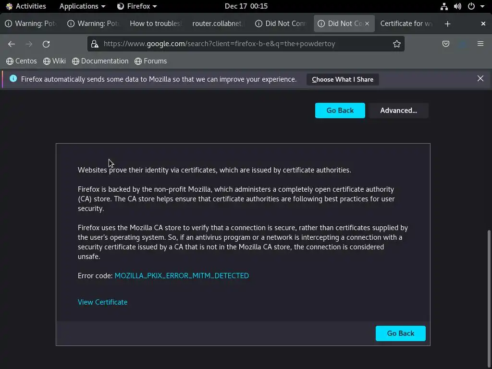The height and width of the screenshot is (369, 492).
Task: Switch to the 'How to troubles' tab
Action: 156,24
